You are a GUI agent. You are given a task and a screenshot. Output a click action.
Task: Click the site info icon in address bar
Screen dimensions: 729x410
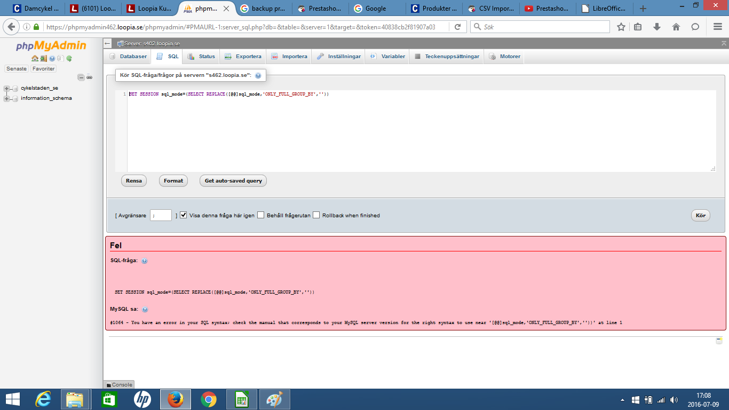click(27, 27)
